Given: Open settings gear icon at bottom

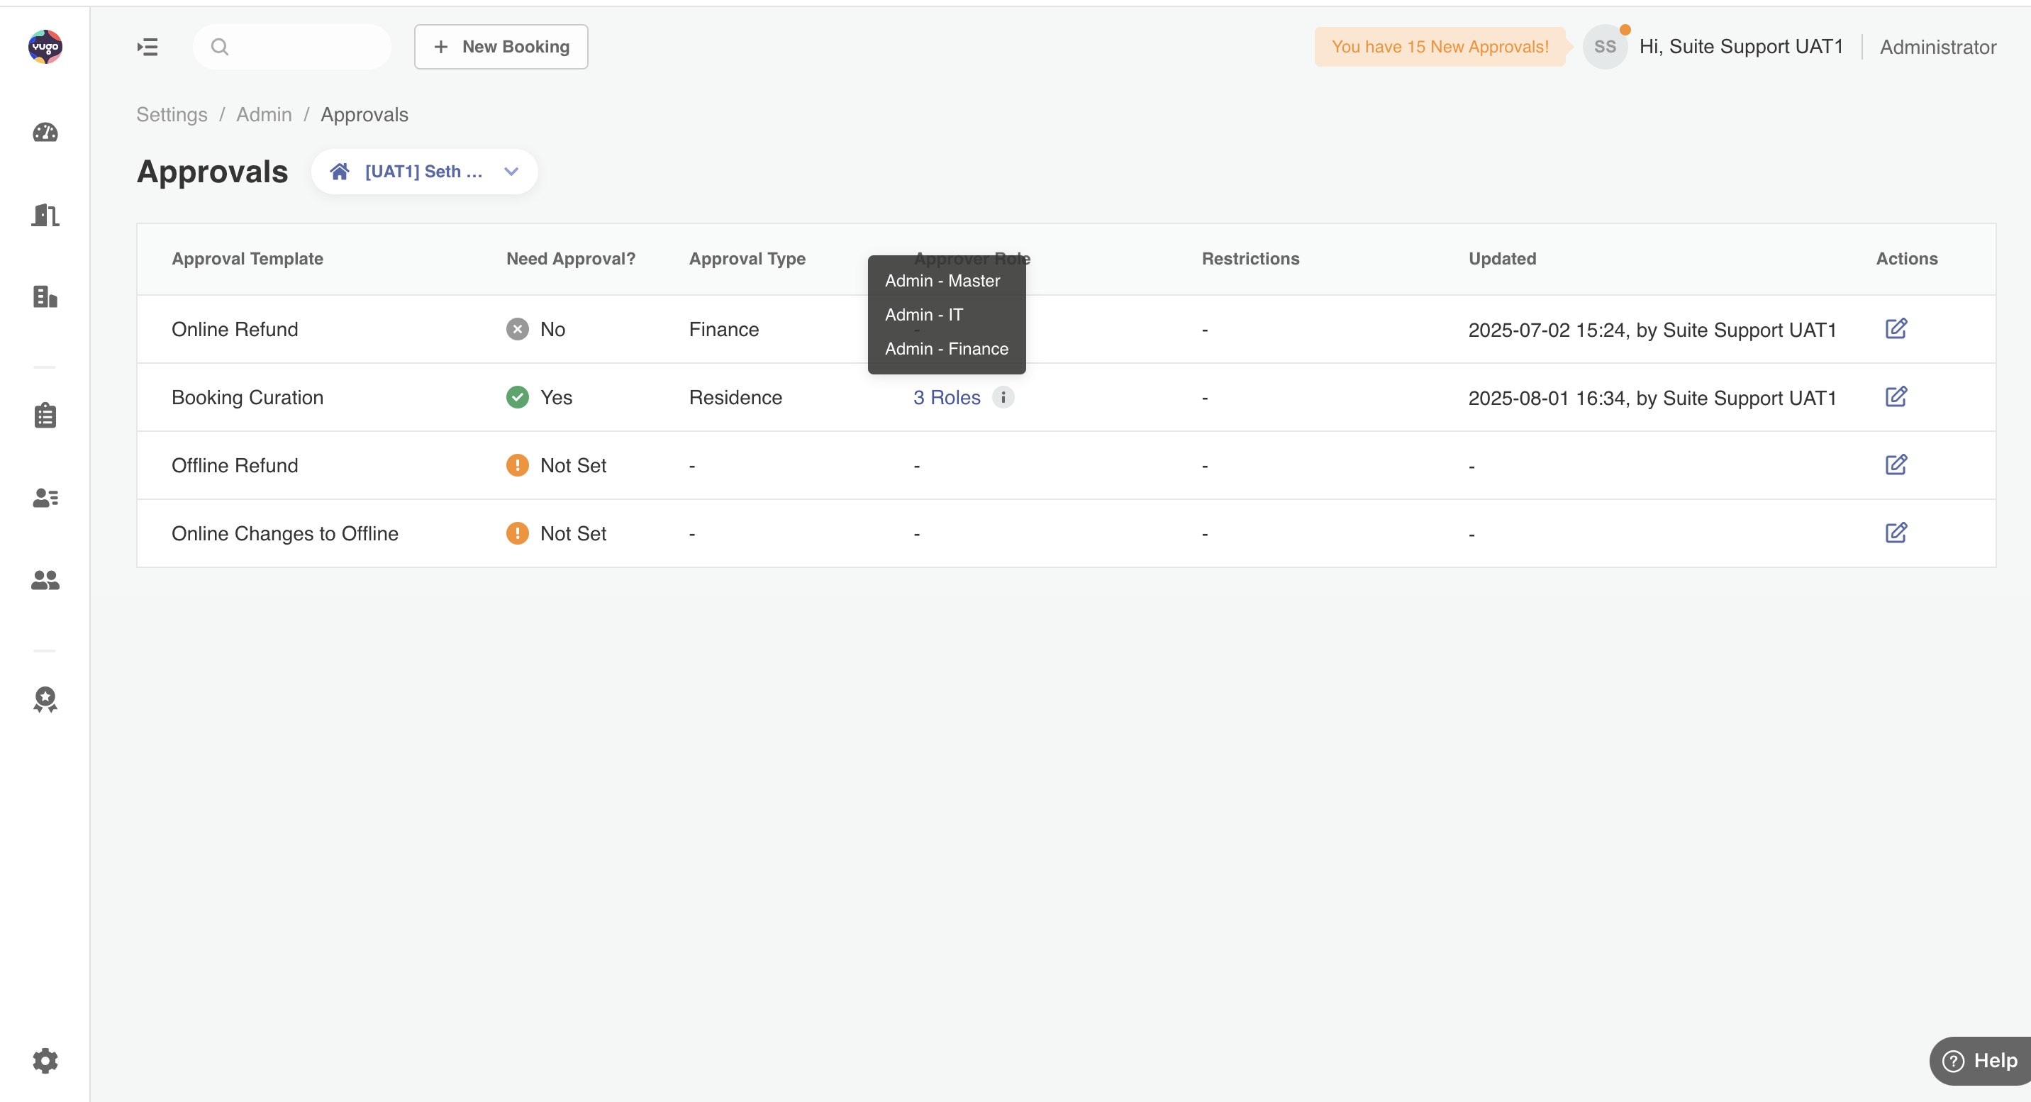Looking at the screenshot, I should [x=45, y=1060].
